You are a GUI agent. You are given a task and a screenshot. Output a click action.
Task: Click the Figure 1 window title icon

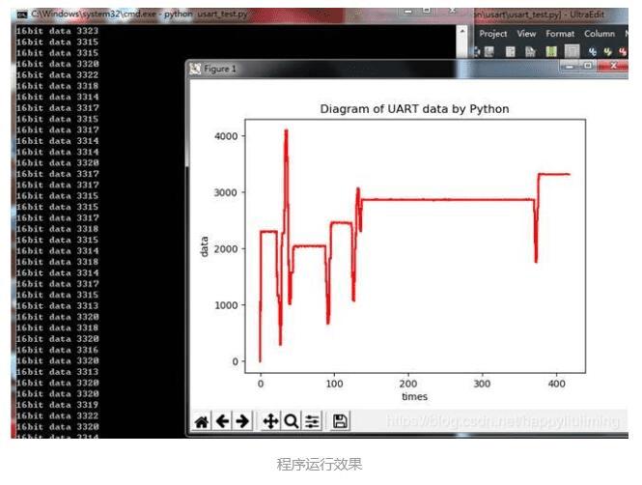pyautogui.click(x=195, y=69)
